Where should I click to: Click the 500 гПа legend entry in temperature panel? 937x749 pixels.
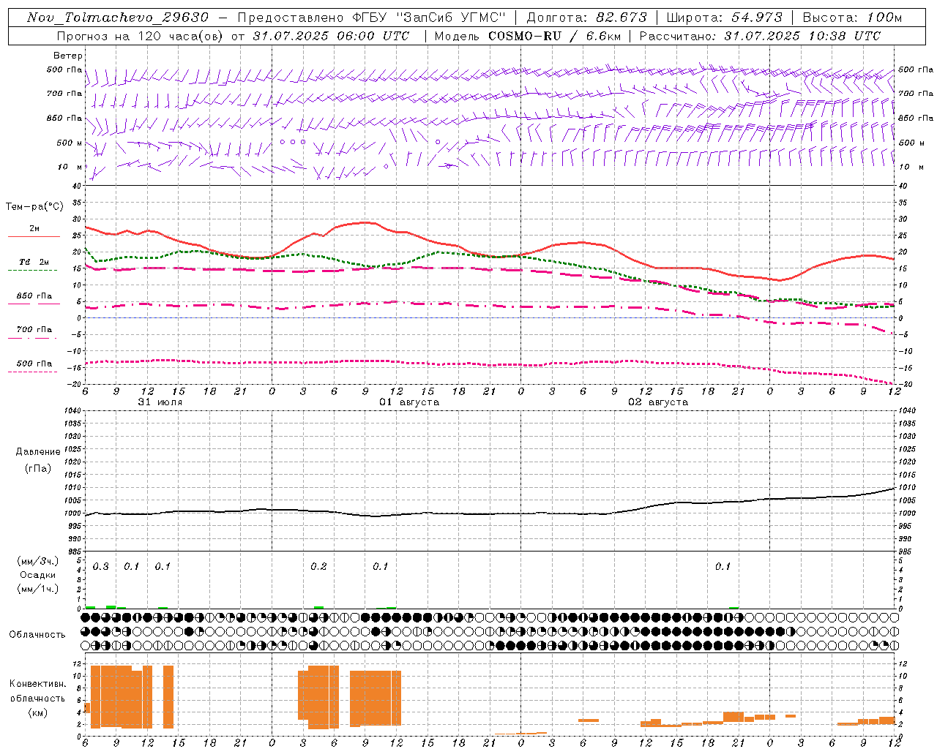coord(34,364)
